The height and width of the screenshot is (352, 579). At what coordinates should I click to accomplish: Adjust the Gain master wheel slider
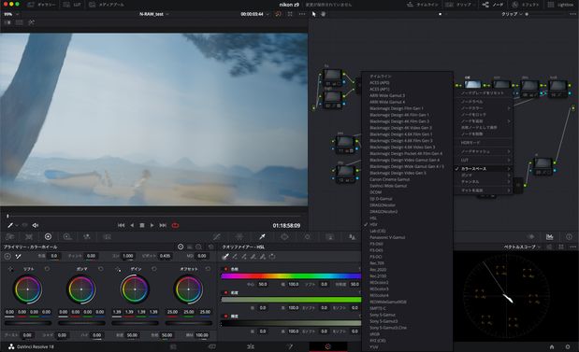point(135,323)
